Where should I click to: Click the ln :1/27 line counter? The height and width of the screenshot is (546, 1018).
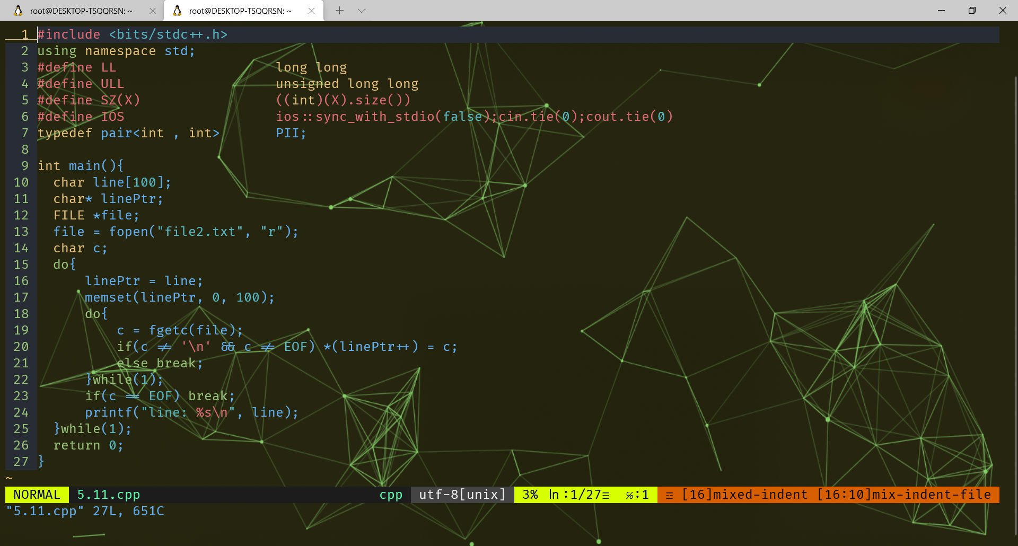[x=579, y=495]
